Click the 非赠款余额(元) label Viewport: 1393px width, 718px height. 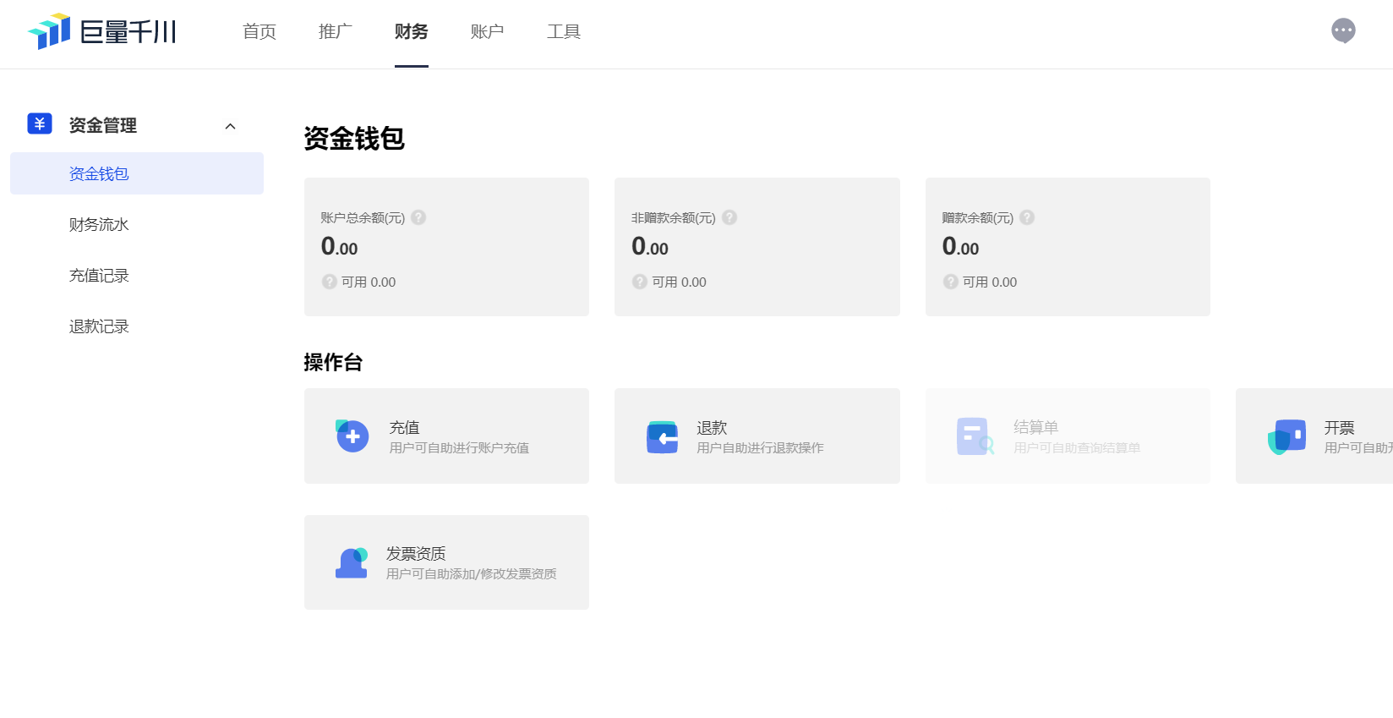click(x=674, y=217)
